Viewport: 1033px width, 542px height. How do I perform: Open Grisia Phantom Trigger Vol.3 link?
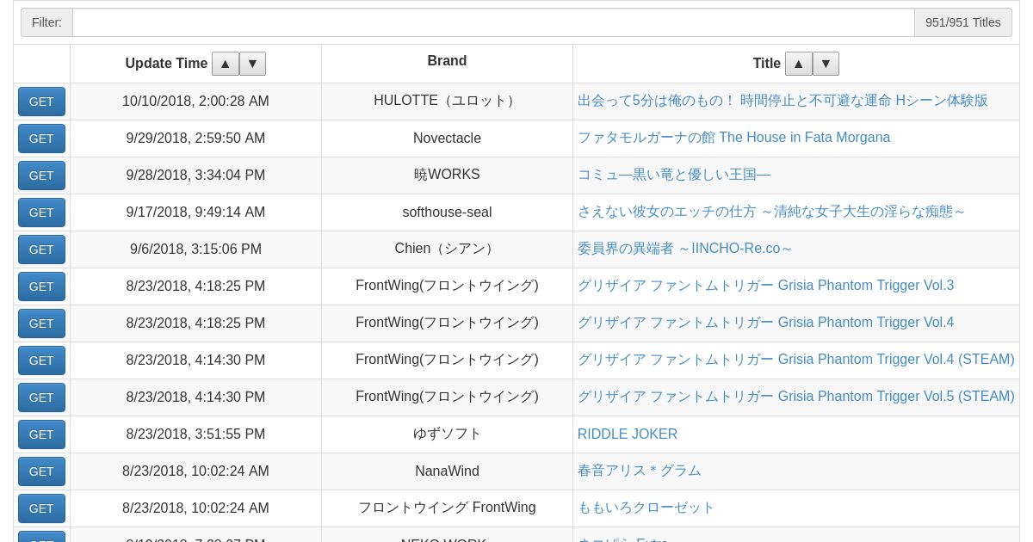[x=765, y=286]
